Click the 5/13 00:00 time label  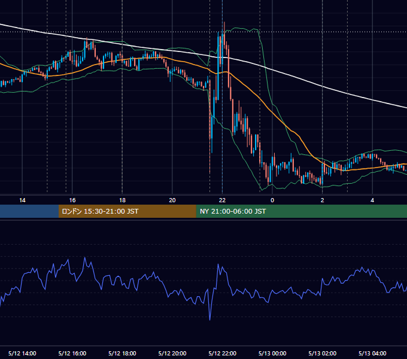[x=272, y=353]
